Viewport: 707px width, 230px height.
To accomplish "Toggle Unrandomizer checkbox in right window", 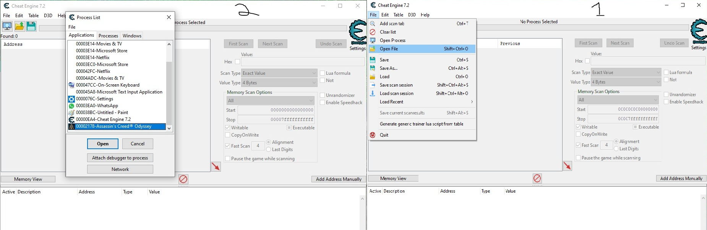I will pos(666,95).
